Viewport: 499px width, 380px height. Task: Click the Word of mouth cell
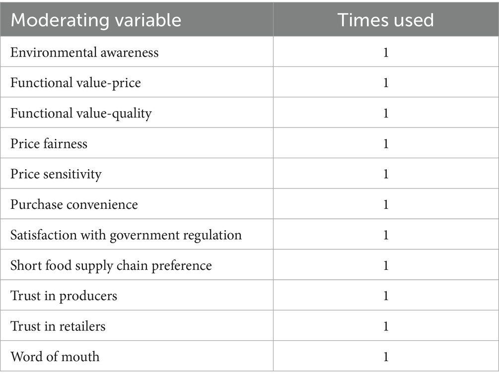click(55, 357)
